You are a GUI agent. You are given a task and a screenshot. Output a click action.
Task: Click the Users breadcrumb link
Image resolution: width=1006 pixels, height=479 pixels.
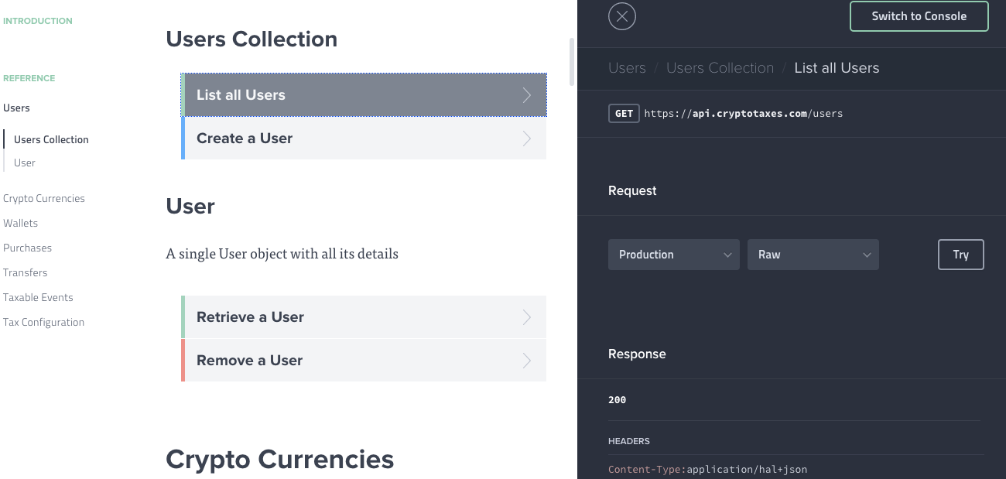coord(627,68)
